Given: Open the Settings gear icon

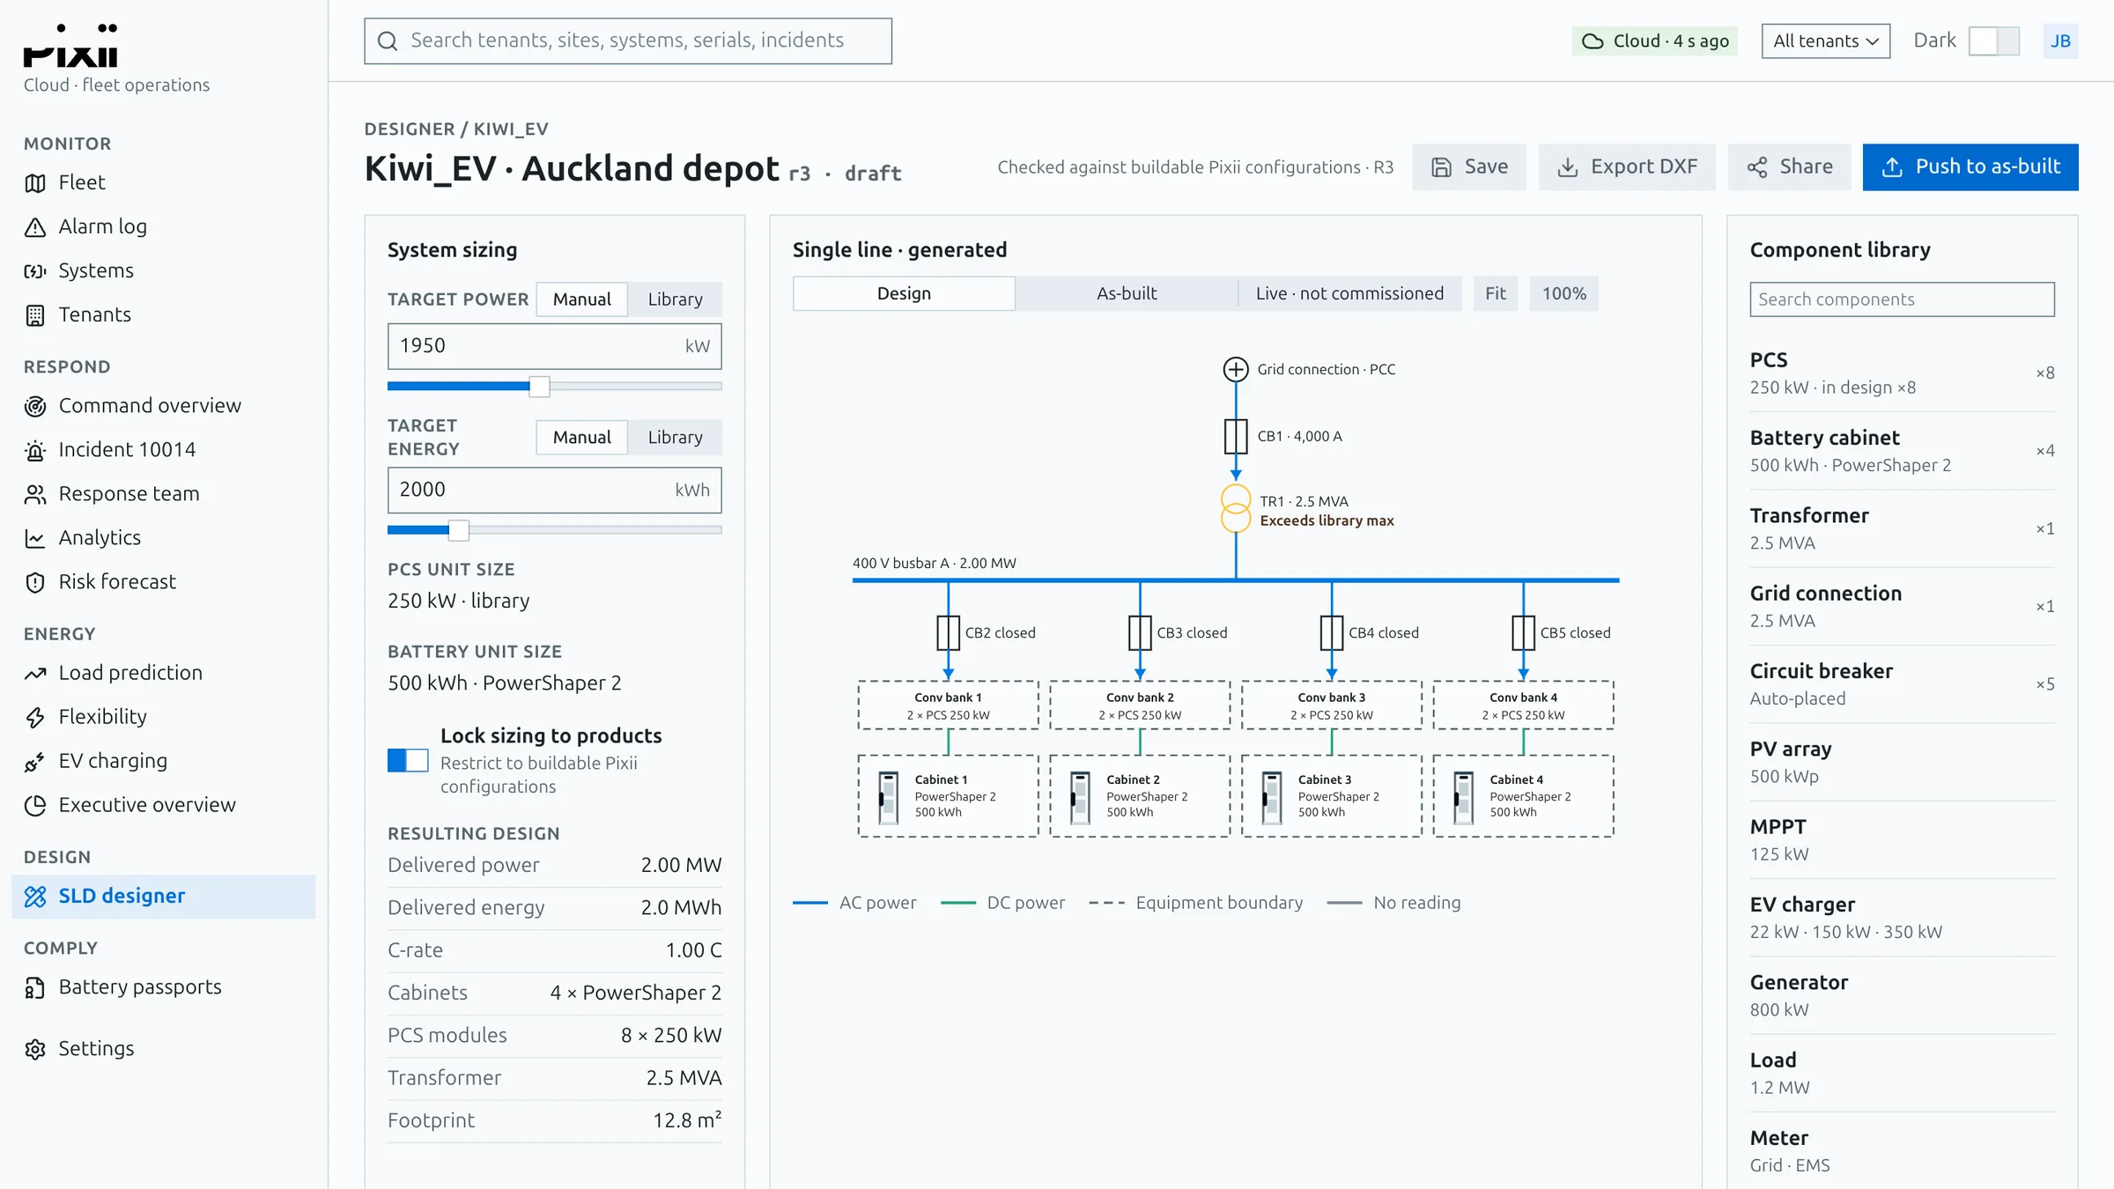Looking at the screenshot, I should 35,1049.
